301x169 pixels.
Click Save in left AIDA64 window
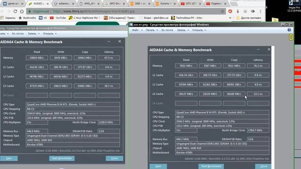coord(9,158)
